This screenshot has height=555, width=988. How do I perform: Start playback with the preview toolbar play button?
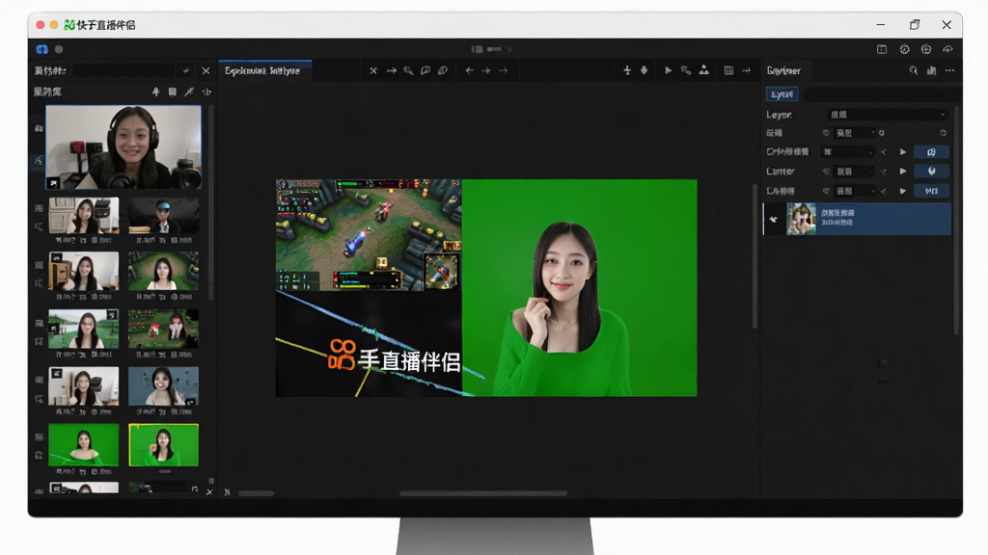[x=668, y=70]
